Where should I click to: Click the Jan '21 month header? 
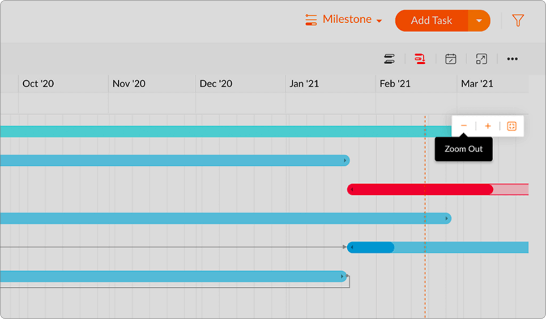pos(304,84)
